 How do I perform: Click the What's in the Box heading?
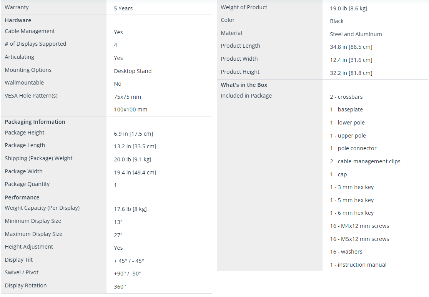[244, 85]
